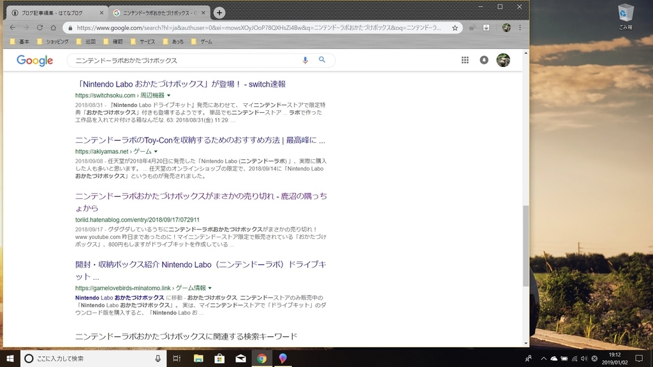Click scrollbar up arrow
Image resolution: width=653 pixels, height=367 pixels.
[x=525, y=54]
